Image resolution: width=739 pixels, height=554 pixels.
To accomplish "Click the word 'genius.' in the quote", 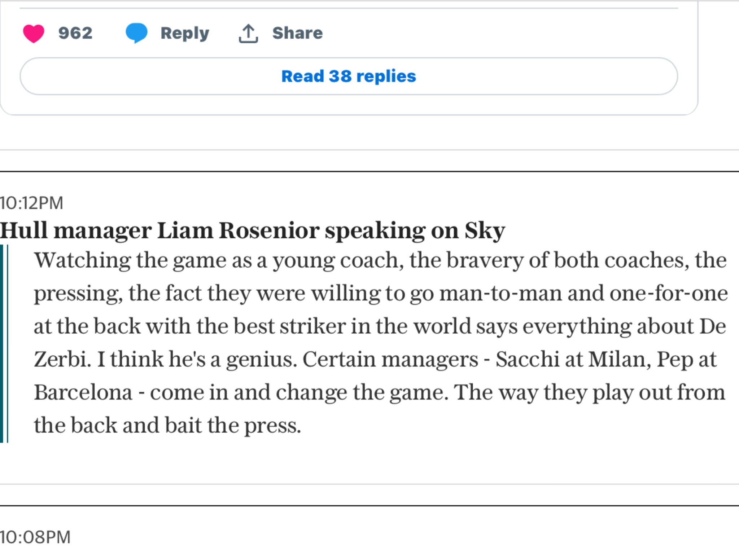I will 262,360.
